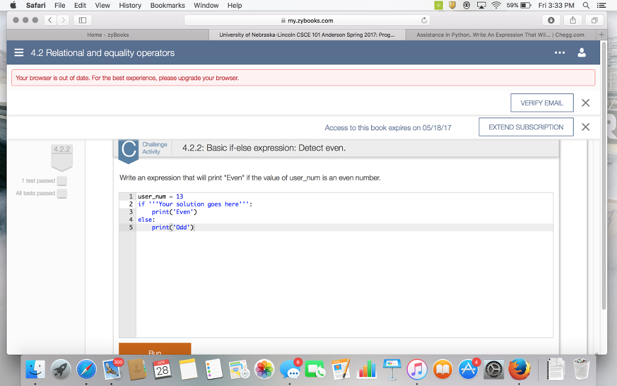This screenshot has width=617, height=386.
Task: Open Firefox from the Dock
Action: (x=519, y=370)
